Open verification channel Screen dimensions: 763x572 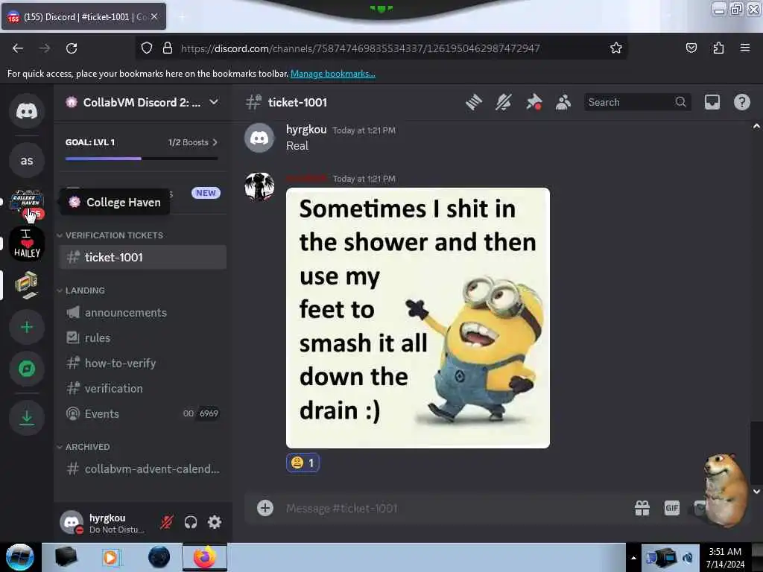(x=142, y=388)
